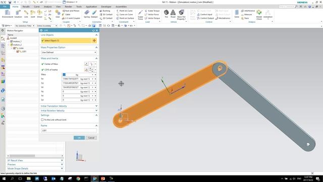The height and width of the screenshot is (182, 323).
Task: Switch to the Results tab
Action: pyautogui.click(x=26, y=7)
